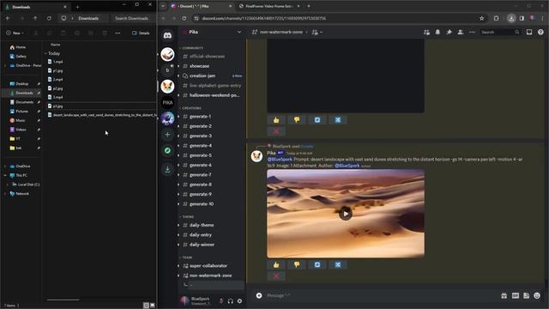Open Desktop in Explorer navigation pane
Viewport: 549px width, 309px height.
point(22,84)
